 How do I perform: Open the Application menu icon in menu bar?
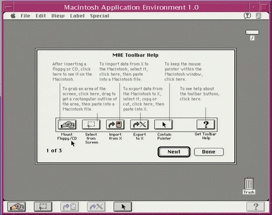click(x=258, y=16)
